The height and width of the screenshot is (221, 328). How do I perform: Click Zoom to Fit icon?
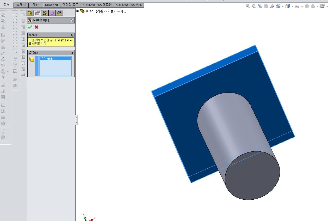point(248,6)
